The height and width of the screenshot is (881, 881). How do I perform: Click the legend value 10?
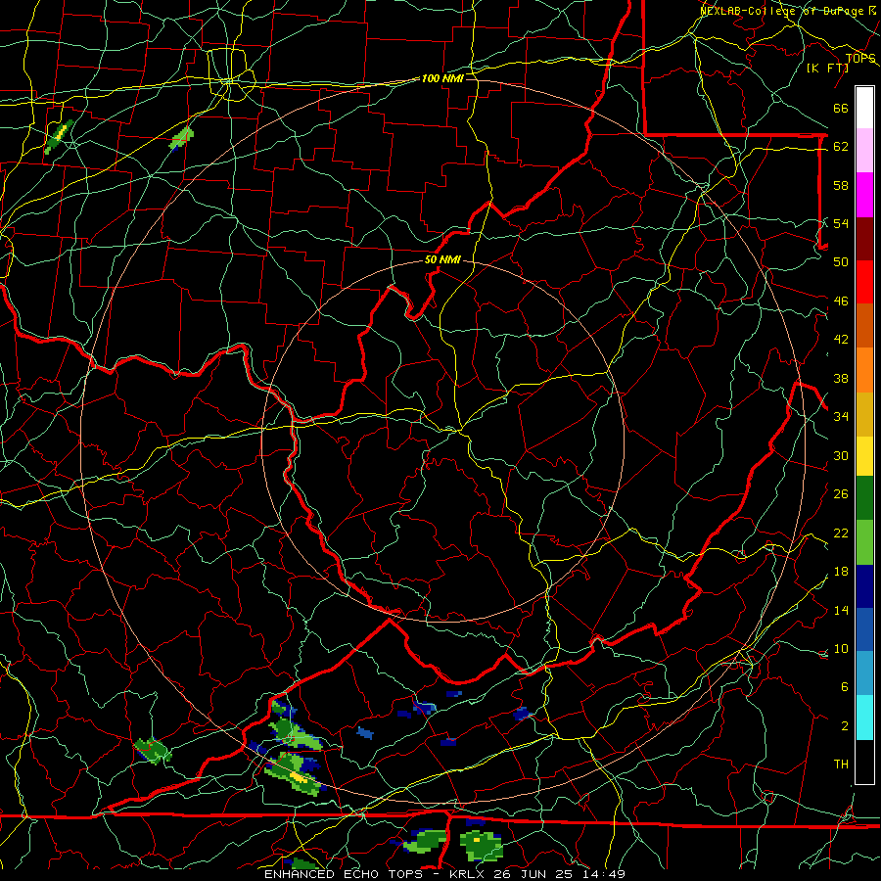(x=841, y=648)
